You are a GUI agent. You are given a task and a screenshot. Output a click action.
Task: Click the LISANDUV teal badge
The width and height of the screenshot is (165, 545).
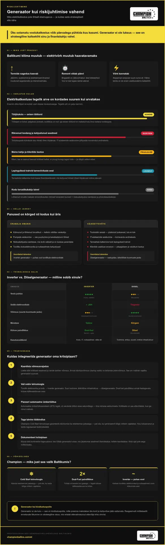pos(148,171)
